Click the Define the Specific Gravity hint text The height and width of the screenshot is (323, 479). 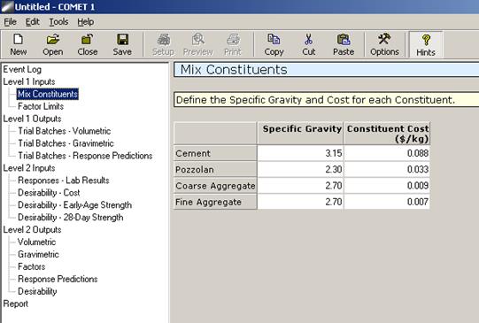click(x=315, y=100)
